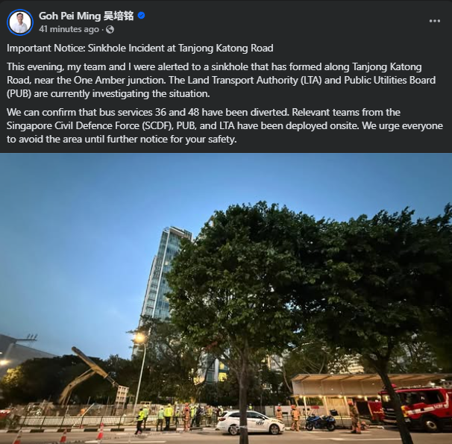
Task: Click the paragraph about One Amber junction
Action: pos(221,80)
